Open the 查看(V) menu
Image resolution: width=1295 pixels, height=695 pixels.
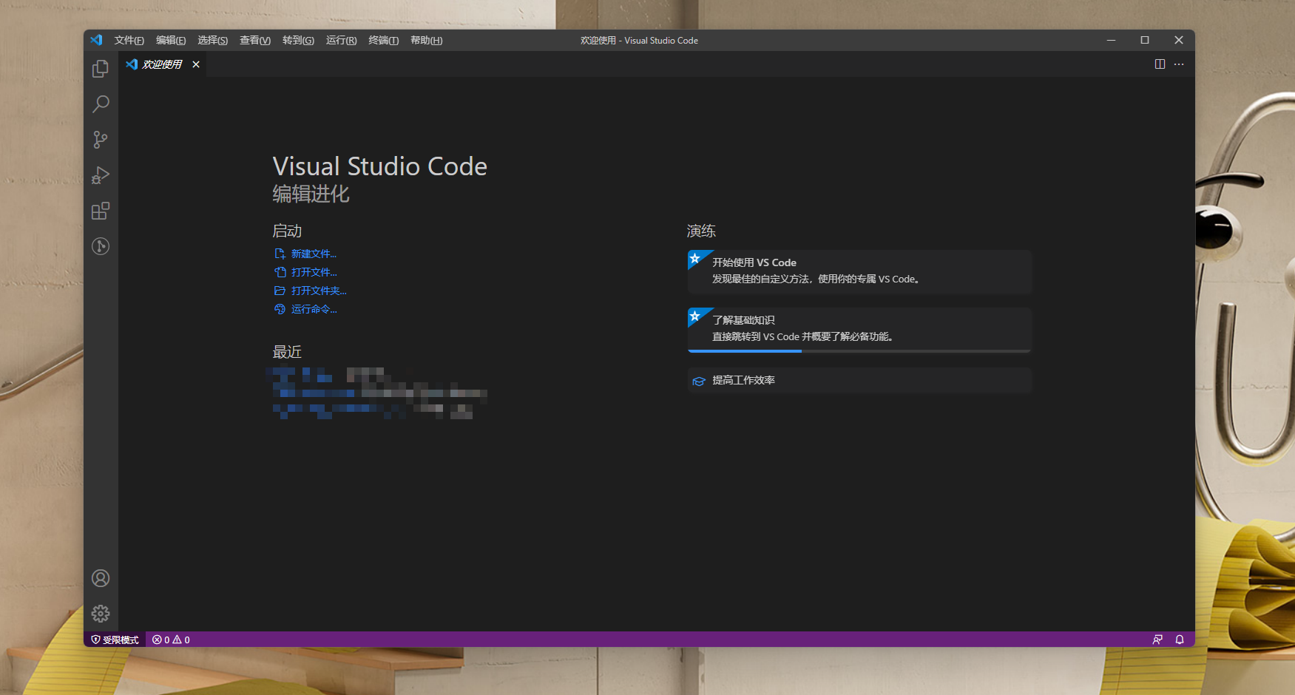(255, 40)
